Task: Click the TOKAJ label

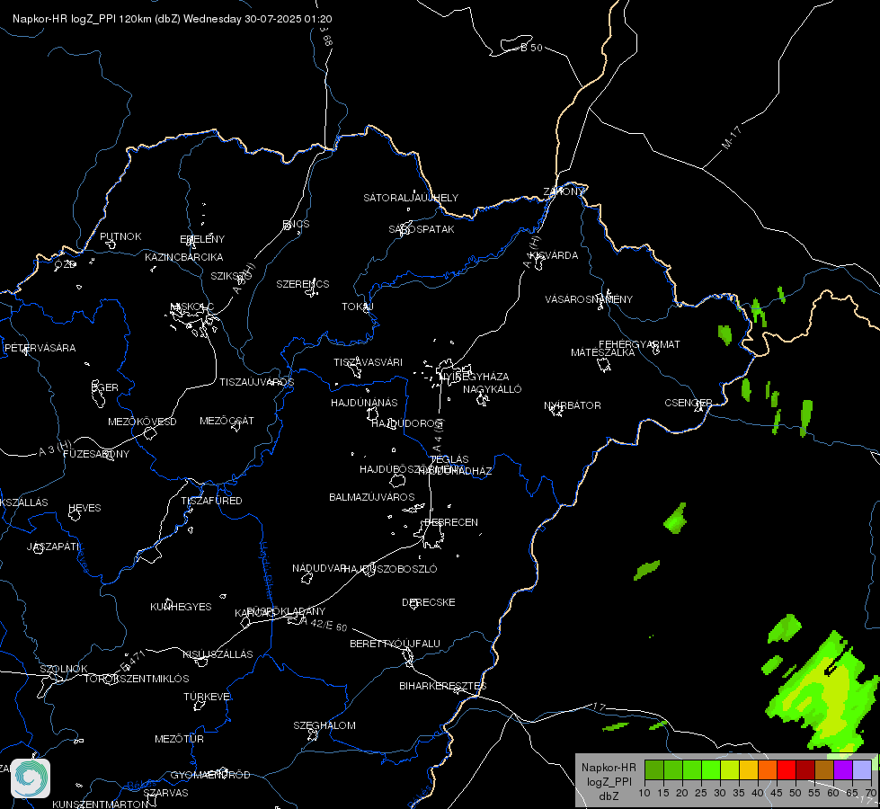Action: [358, 307]
